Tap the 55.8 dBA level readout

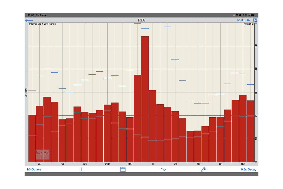pyautogui.click(x=243, y=20)
